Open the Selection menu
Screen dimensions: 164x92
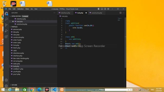tap(20, 9)
